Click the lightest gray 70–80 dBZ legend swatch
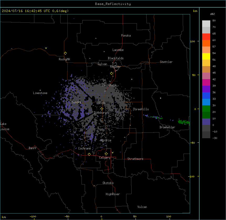The width and height of the screenshot is (226, 220). click(x=206, y=24)
